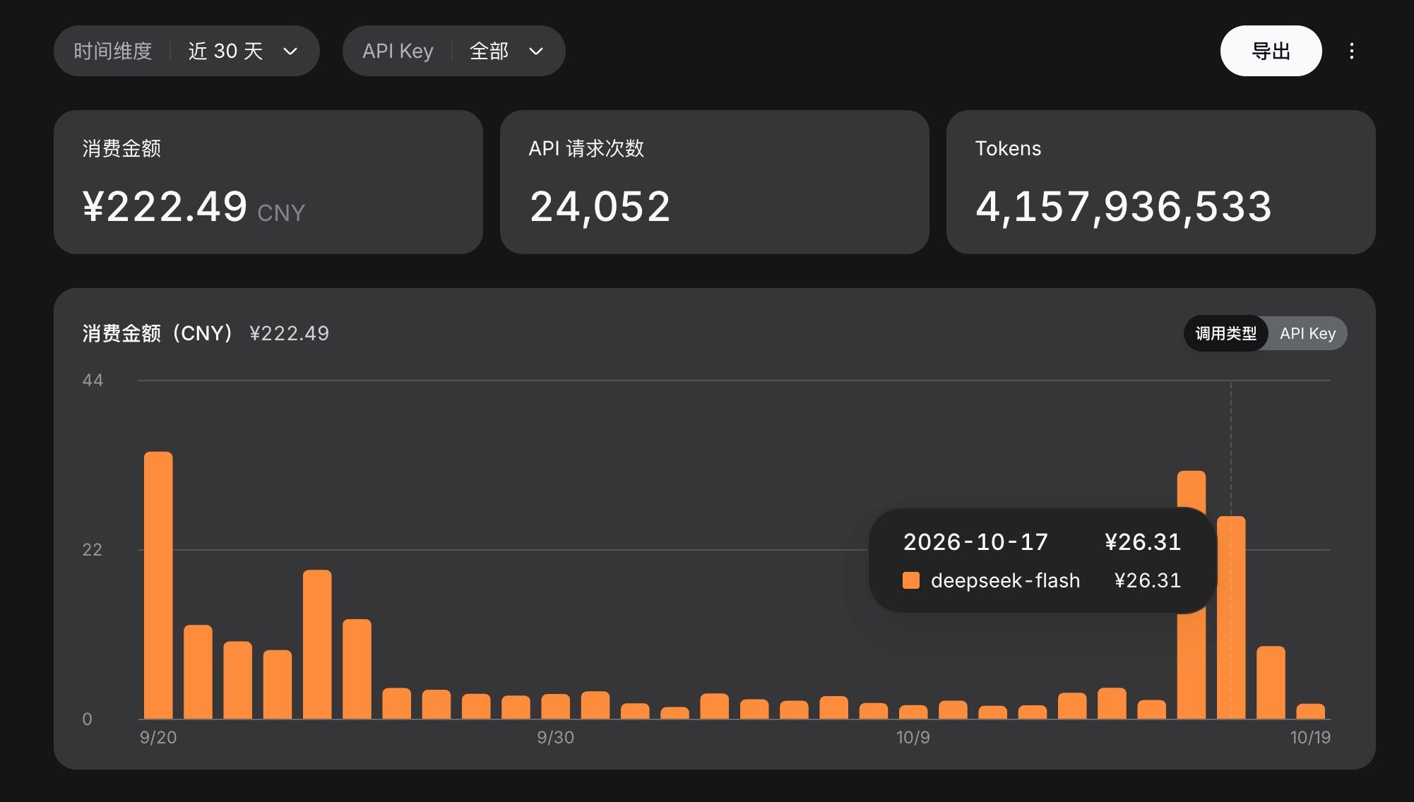Image resolution: width=1414 pixels, height=802 pixels.
Task: Click the y-axis label 44
Action: 93,381
